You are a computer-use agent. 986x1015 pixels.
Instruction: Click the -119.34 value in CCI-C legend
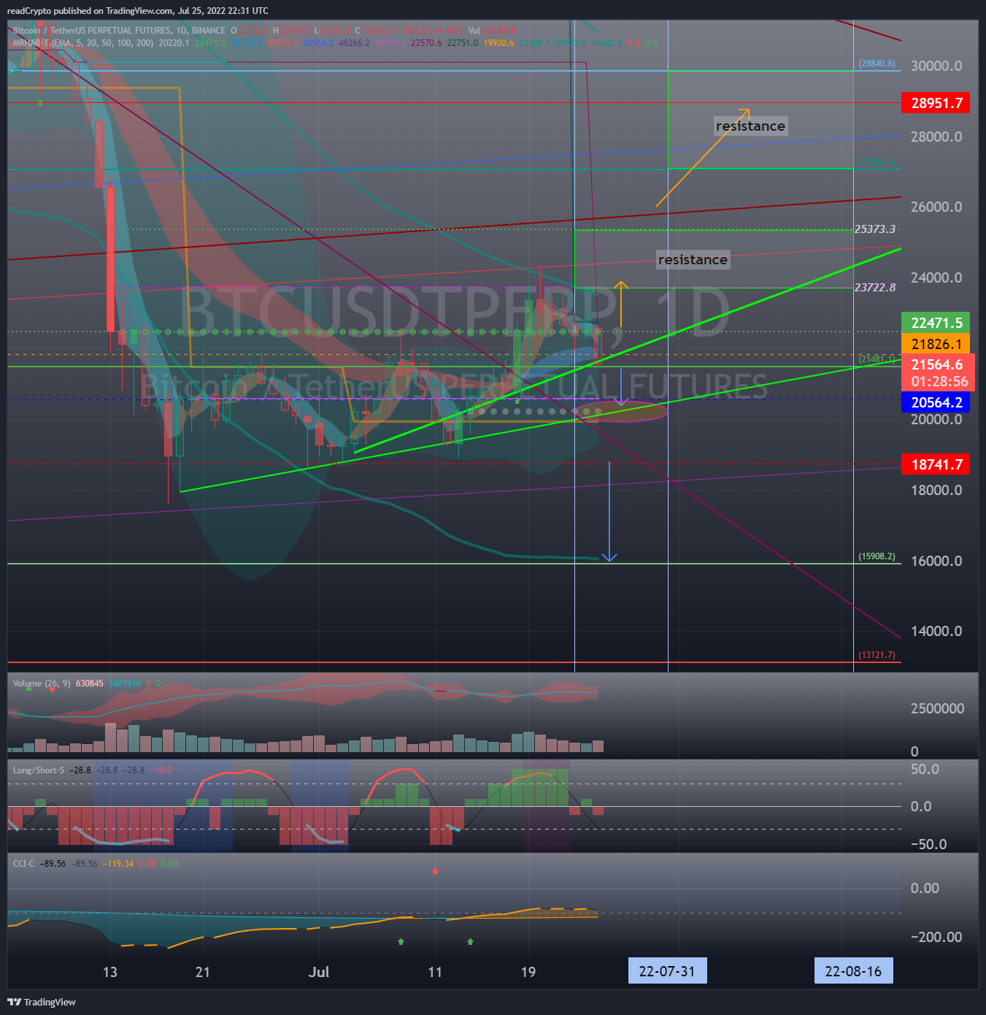pyautogui.click(x=118, y=864)
